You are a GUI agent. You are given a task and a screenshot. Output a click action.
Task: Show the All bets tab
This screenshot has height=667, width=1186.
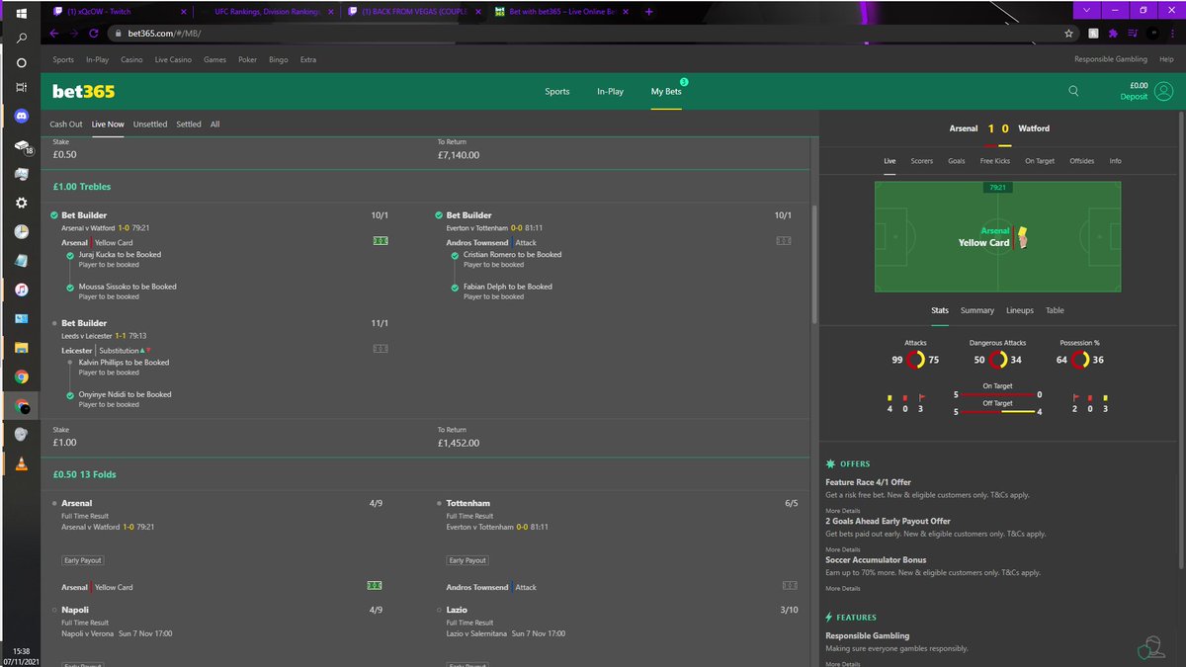click(214, 125)
